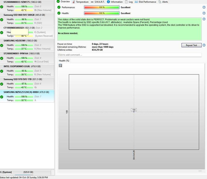The height and width of the screenshot is (179, 207).
Task: Select the SAMSUNG HD203WI disk
Action: [x=27, y=45]
